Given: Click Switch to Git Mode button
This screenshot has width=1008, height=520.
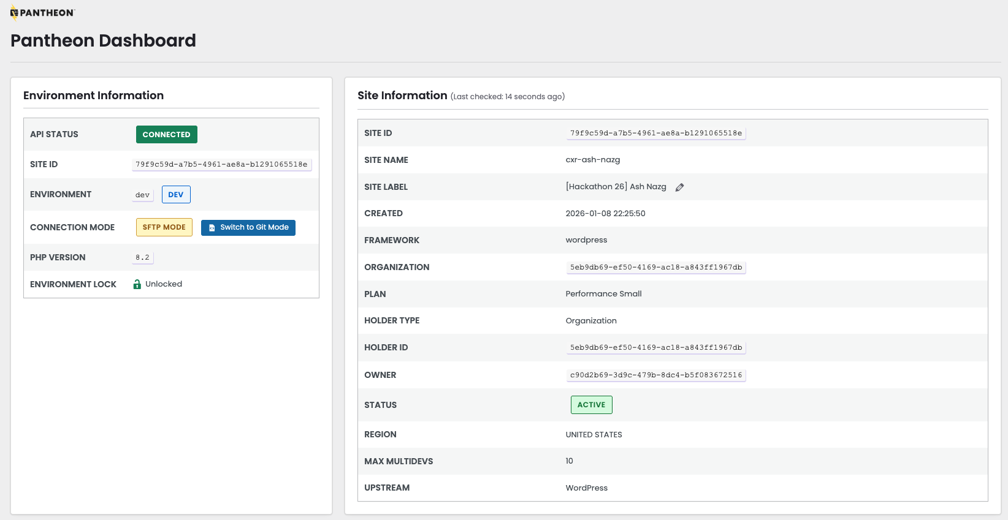Looking at the screenshot, I should coord(248,227).
